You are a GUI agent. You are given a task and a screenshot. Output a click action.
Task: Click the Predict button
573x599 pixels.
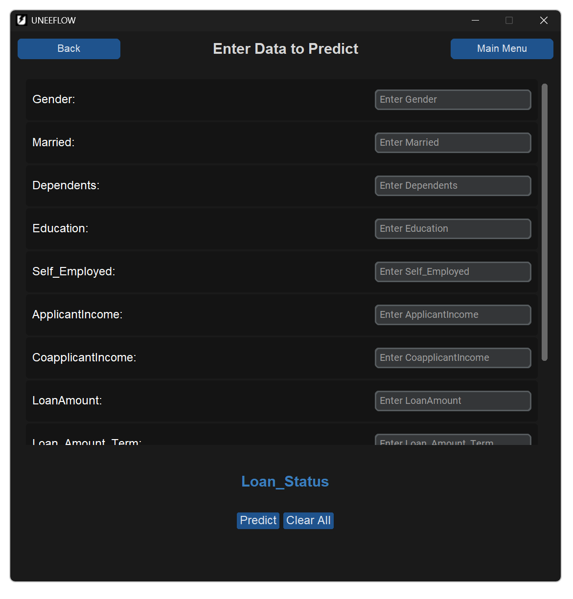pos(258,520)
